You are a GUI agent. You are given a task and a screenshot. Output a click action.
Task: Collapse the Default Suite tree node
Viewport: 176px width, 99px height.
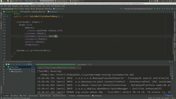(x=6, y=67)
